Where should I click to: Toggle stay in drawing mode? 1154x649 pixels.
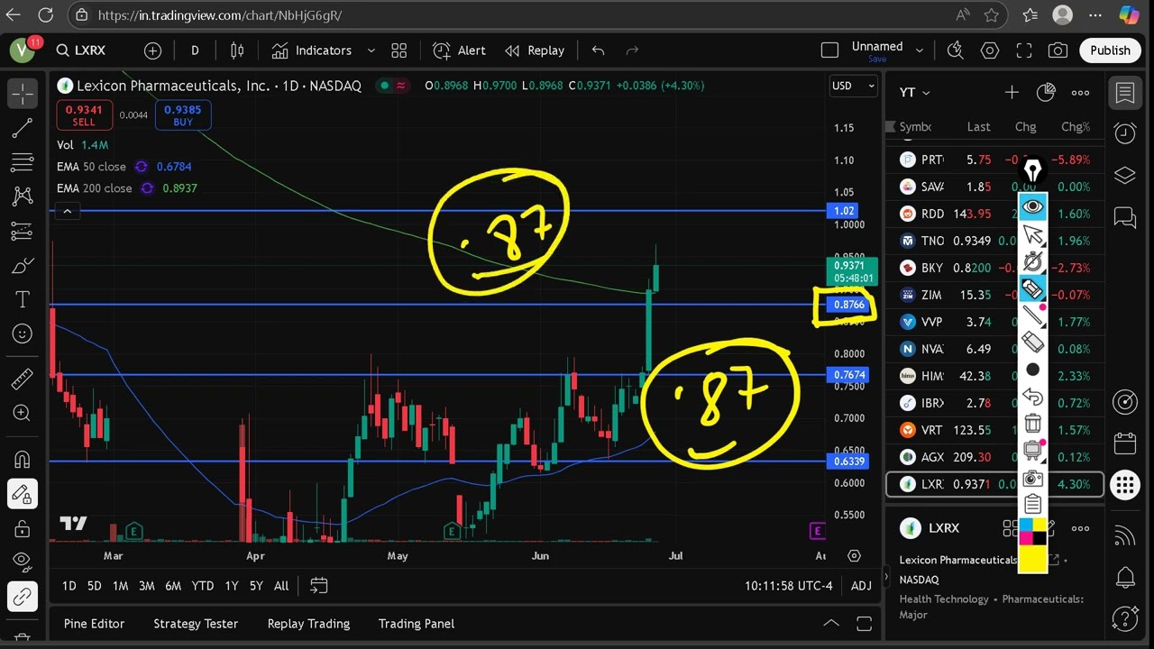(x=23, y=493)
